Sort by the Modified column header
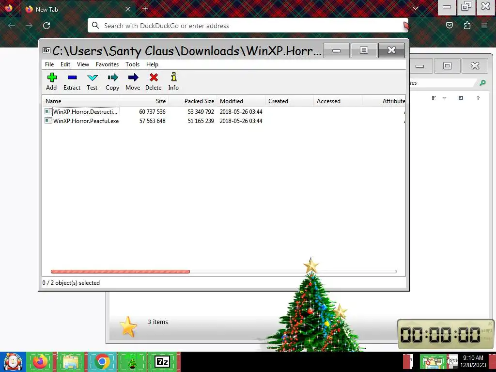Viewport: 496px width, 372px height. [x=241, y=101]
